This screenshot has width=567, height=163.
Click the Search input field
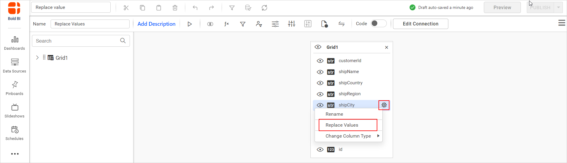pyautogui.click(x=77, y=41)
